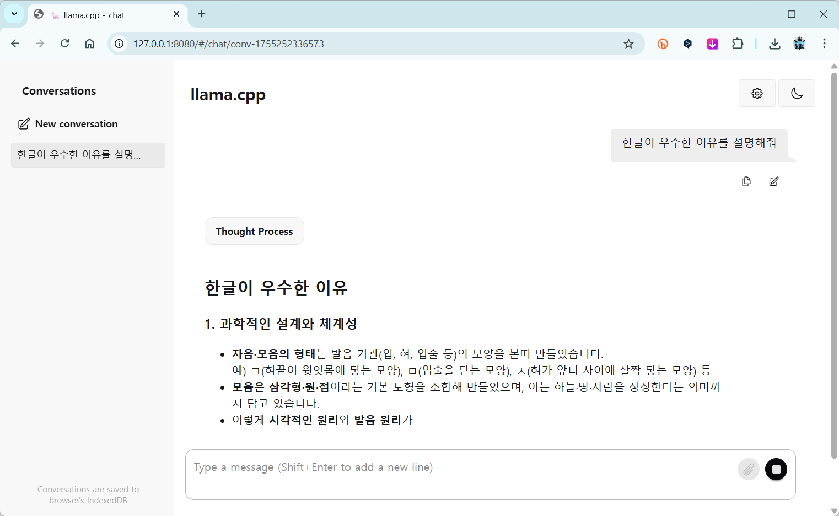Screen dimensions: 839x516
Task: Click the 1. 과학적인 설계와 체계성 subheading
Action: pos(281,324)
